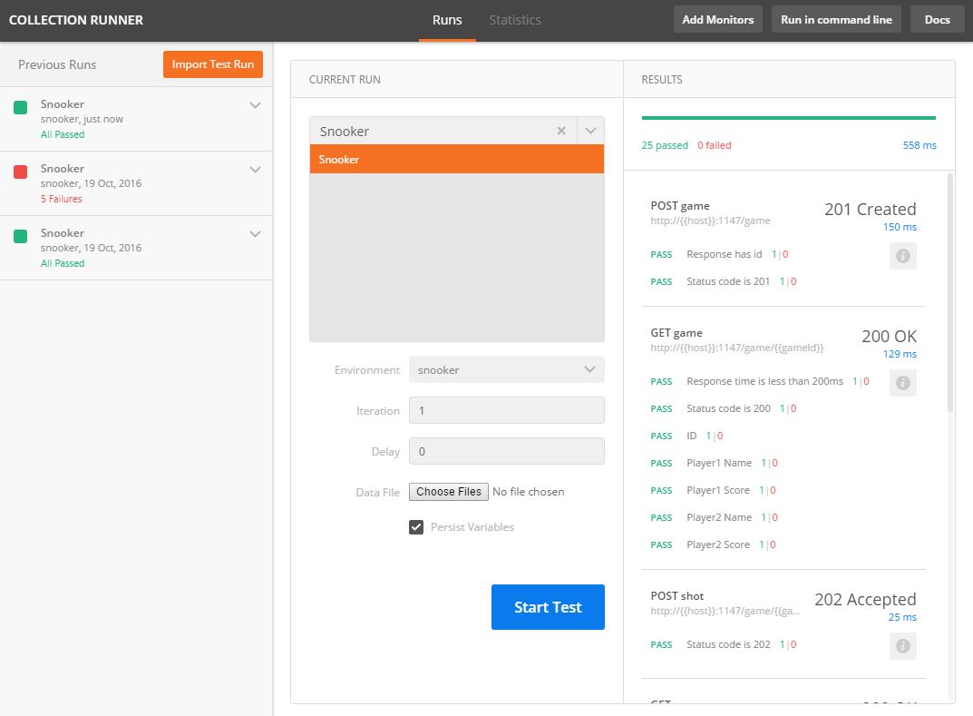Click the 'Previous Runs' heading
The height and width of the screenshot is (716, 973).
click(57, 64)
